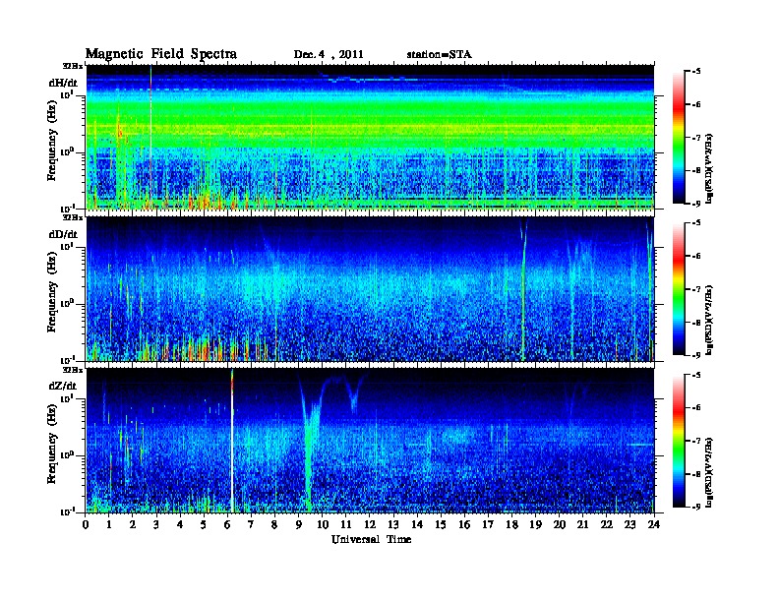Click the log(PSD) label beside the dH/dt color bar
This screenshot has height=602, width=779.
click(x=710, y=168)
